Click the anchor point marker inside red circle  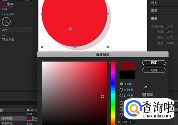[x=70, y=29]
